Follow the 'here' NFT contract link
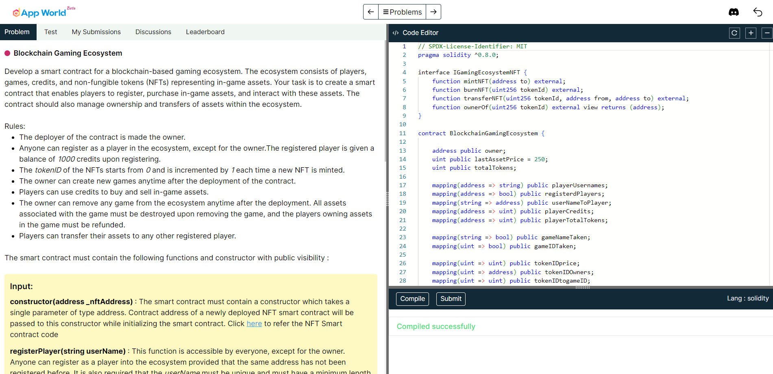The height and width of the screenshot is (374, 773). [x=254, y=324]
